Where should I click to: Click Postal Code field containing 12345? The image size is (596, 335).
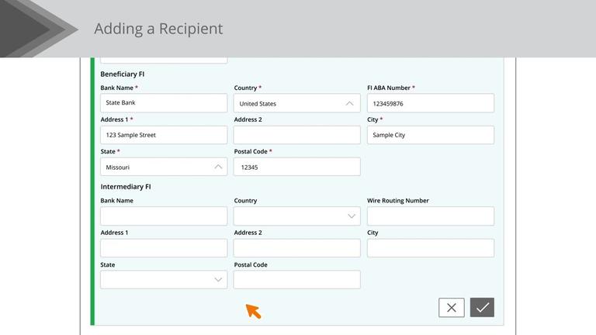point(296,167)
